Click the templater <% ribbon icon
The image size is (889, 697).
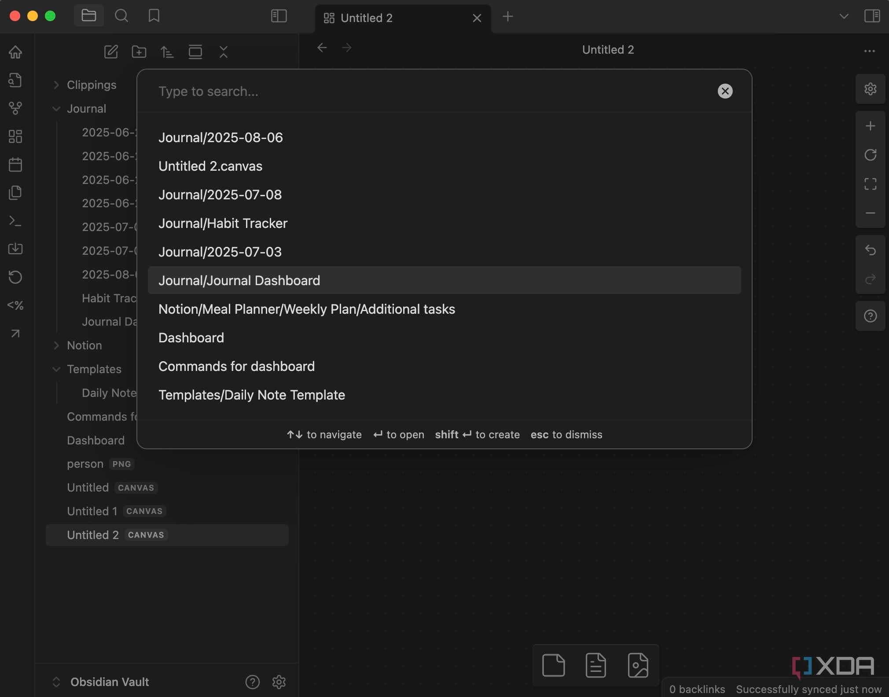click(x=15, y=305)
